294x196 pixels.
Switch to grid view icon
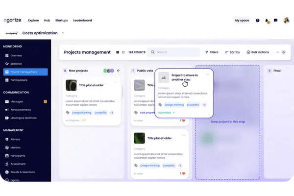[x=123, y=52]
